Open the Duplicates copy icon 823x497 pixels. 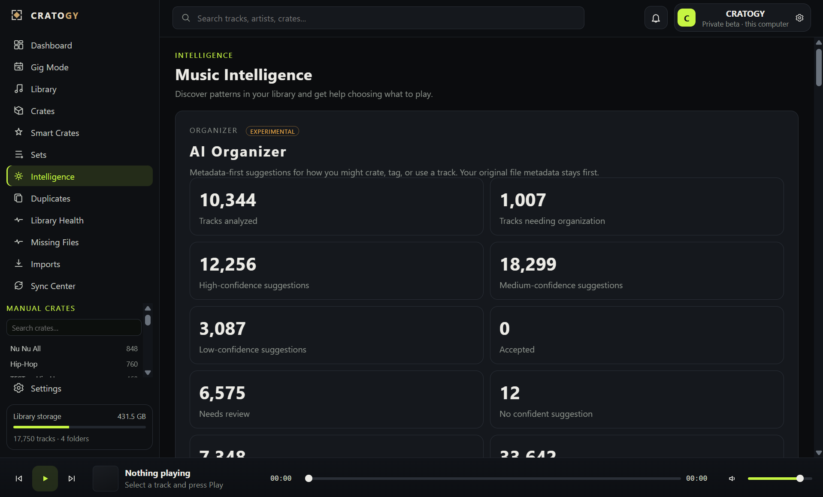click(18, 198)
